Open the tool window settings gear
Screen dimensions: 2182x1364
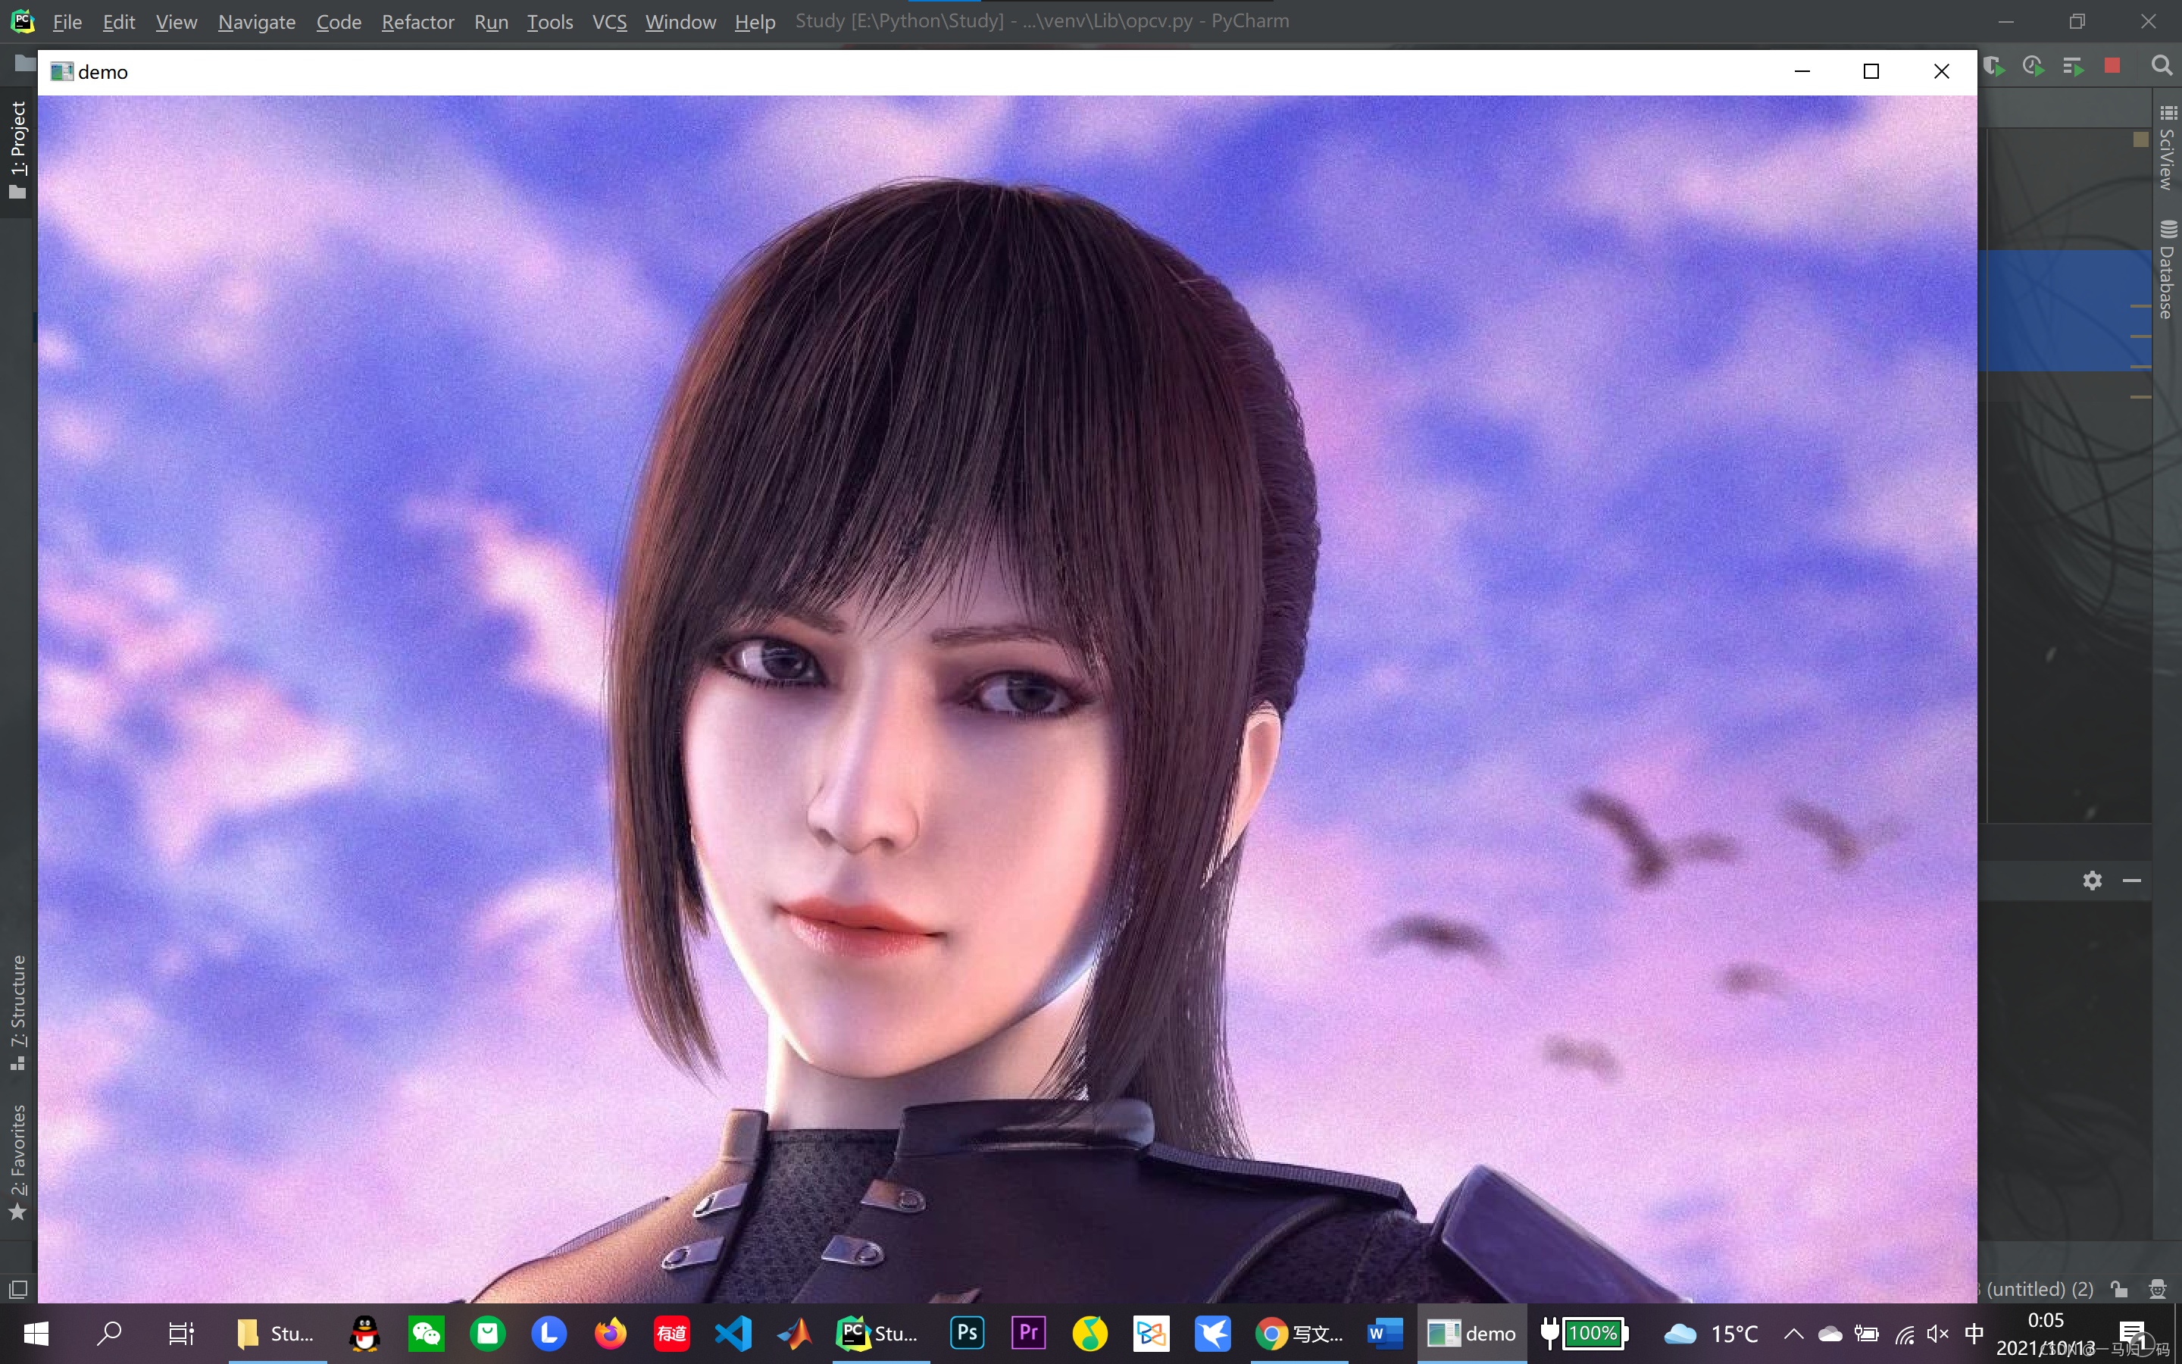tap(2092, 881)
